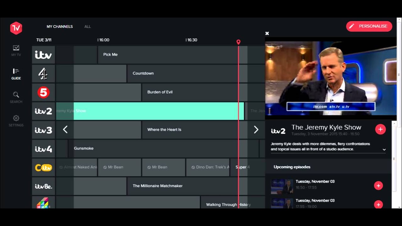402x226 pixels.
Task: Open the 16:50 - 17:55 episode thumbnail
Action: pos(282,187)
